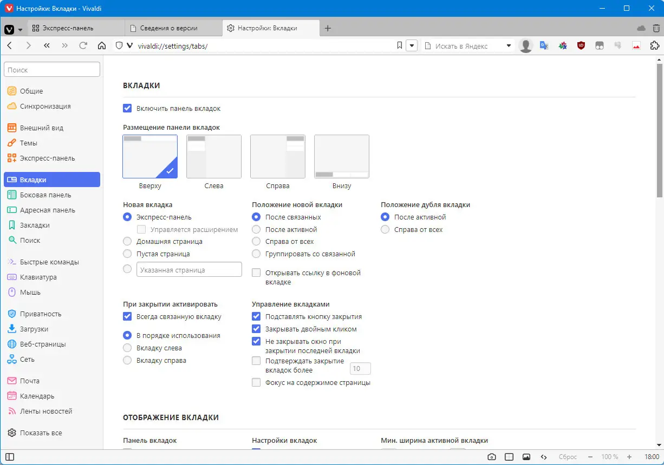Viewport: 664px width, 465px height.
Task: Select 'Домашняя страница' for new tab
Action: (127, 241)
